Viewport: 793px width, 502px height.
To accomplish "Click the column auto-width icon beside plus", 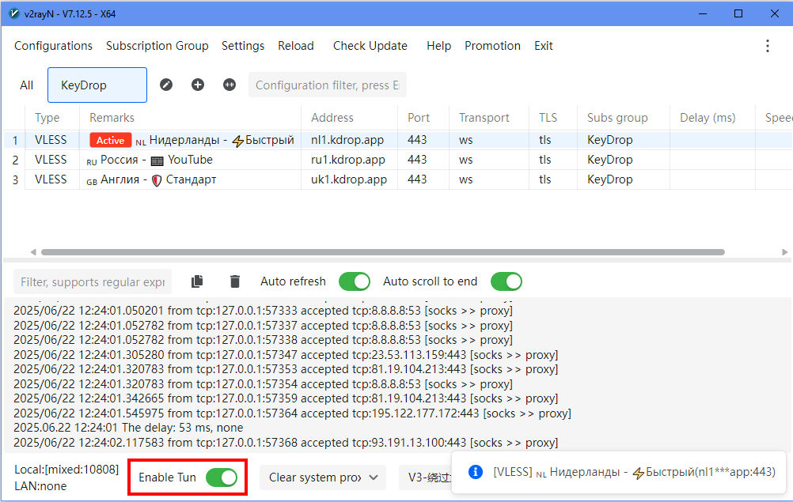I will pyautogui.click(x=230, y=85).
